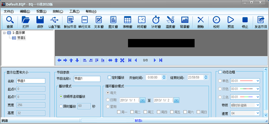
Task: Select the 限时播放 radio option
Action: (x=61, y=106)
